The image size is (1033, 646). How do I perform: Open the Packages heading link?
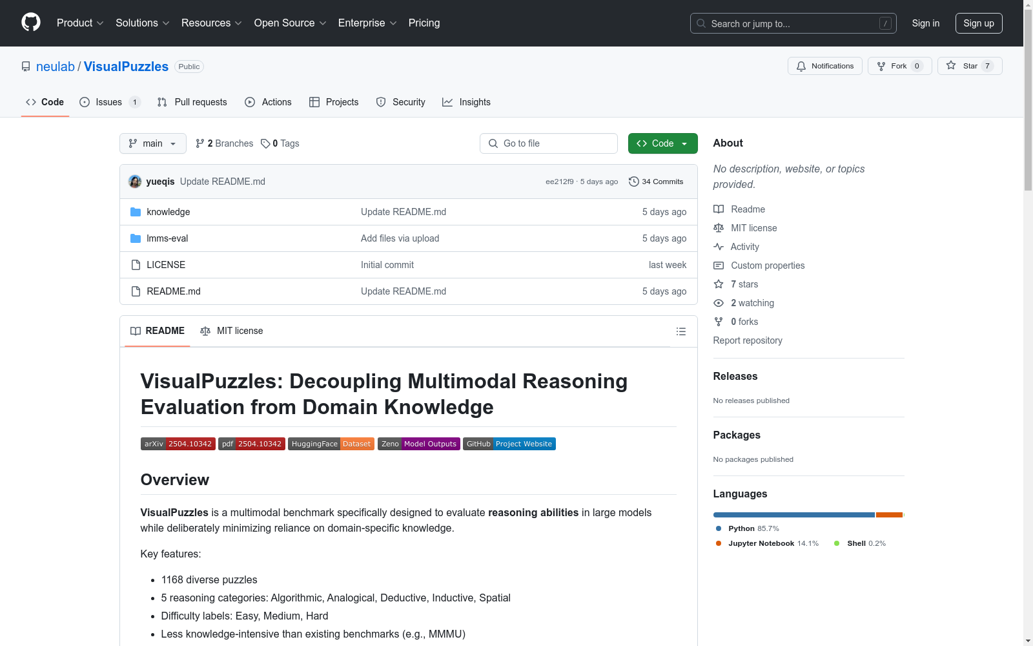[x=737, y=435]
